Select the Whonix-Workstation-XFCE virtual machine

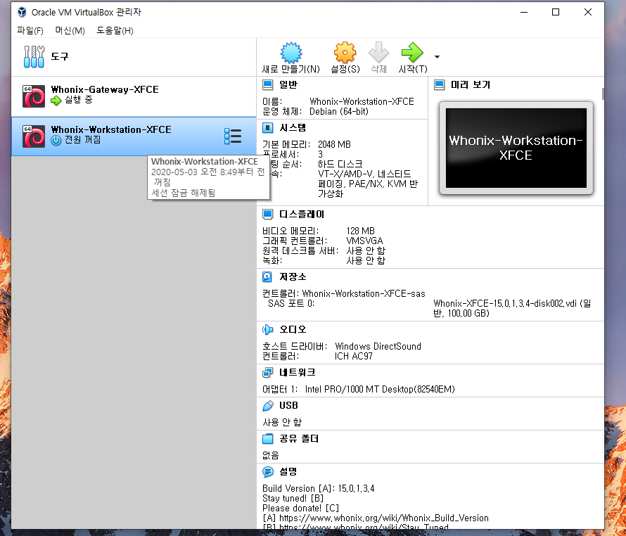coord(134,136)
